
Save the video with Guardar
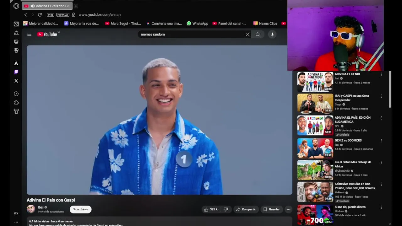pos(271,209)
